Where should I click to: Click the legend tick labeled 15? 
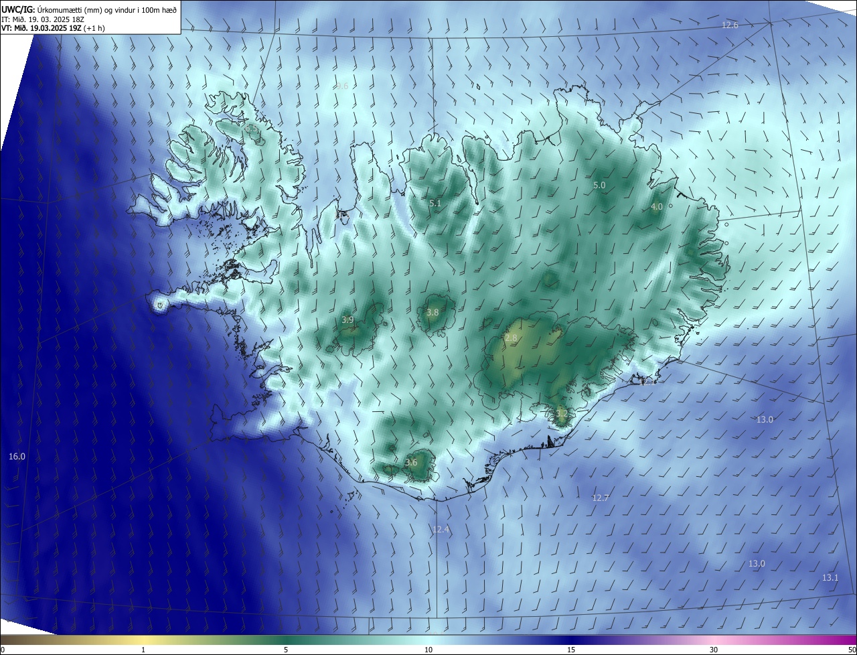(571, 650)
